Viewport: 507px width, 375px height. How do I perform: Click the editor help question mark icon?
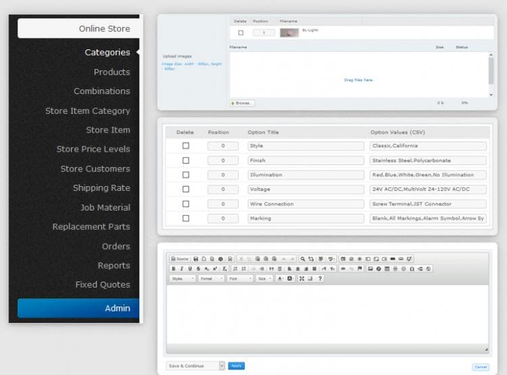point(320,278)
